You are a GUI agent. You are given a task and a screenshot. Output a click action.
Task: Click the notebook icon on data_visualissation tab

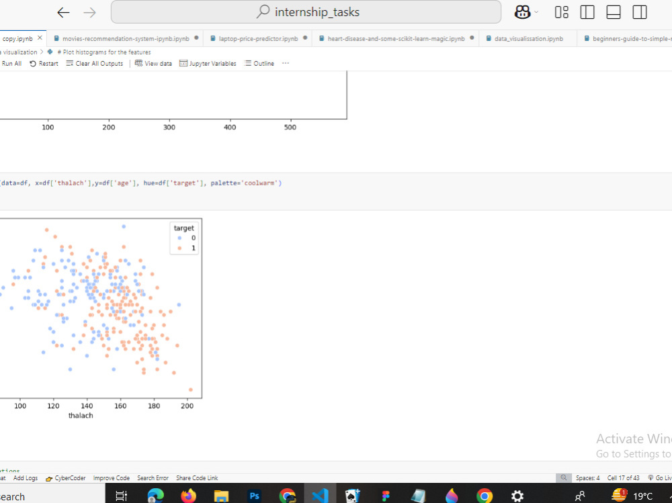click(489, 38)
